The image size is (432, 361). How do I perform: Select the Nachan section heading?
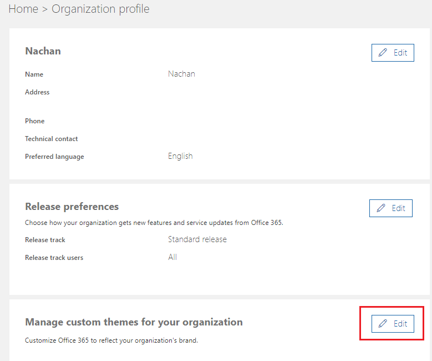point(43,51)
